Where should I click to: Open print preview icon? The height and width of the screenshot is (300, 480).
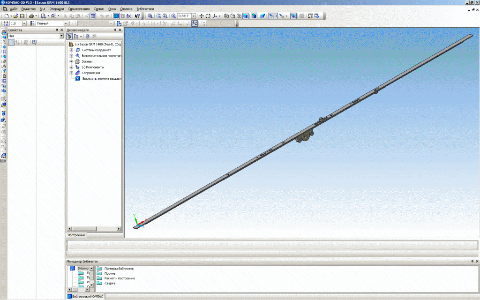click(44, 16)
